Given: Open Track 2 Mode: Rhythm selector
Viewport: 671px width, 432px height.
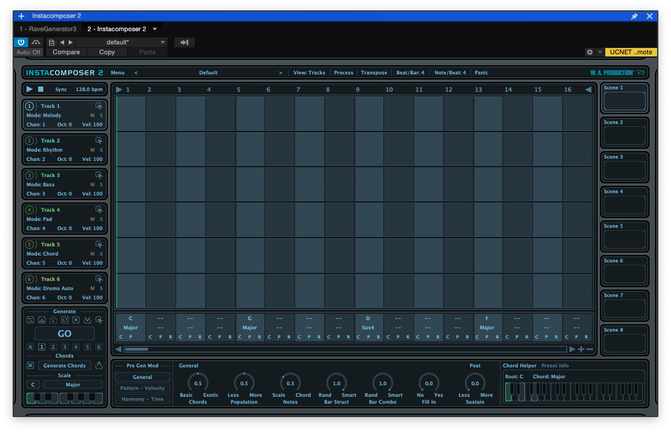Looking at the screenshot, I should point(44,150).
